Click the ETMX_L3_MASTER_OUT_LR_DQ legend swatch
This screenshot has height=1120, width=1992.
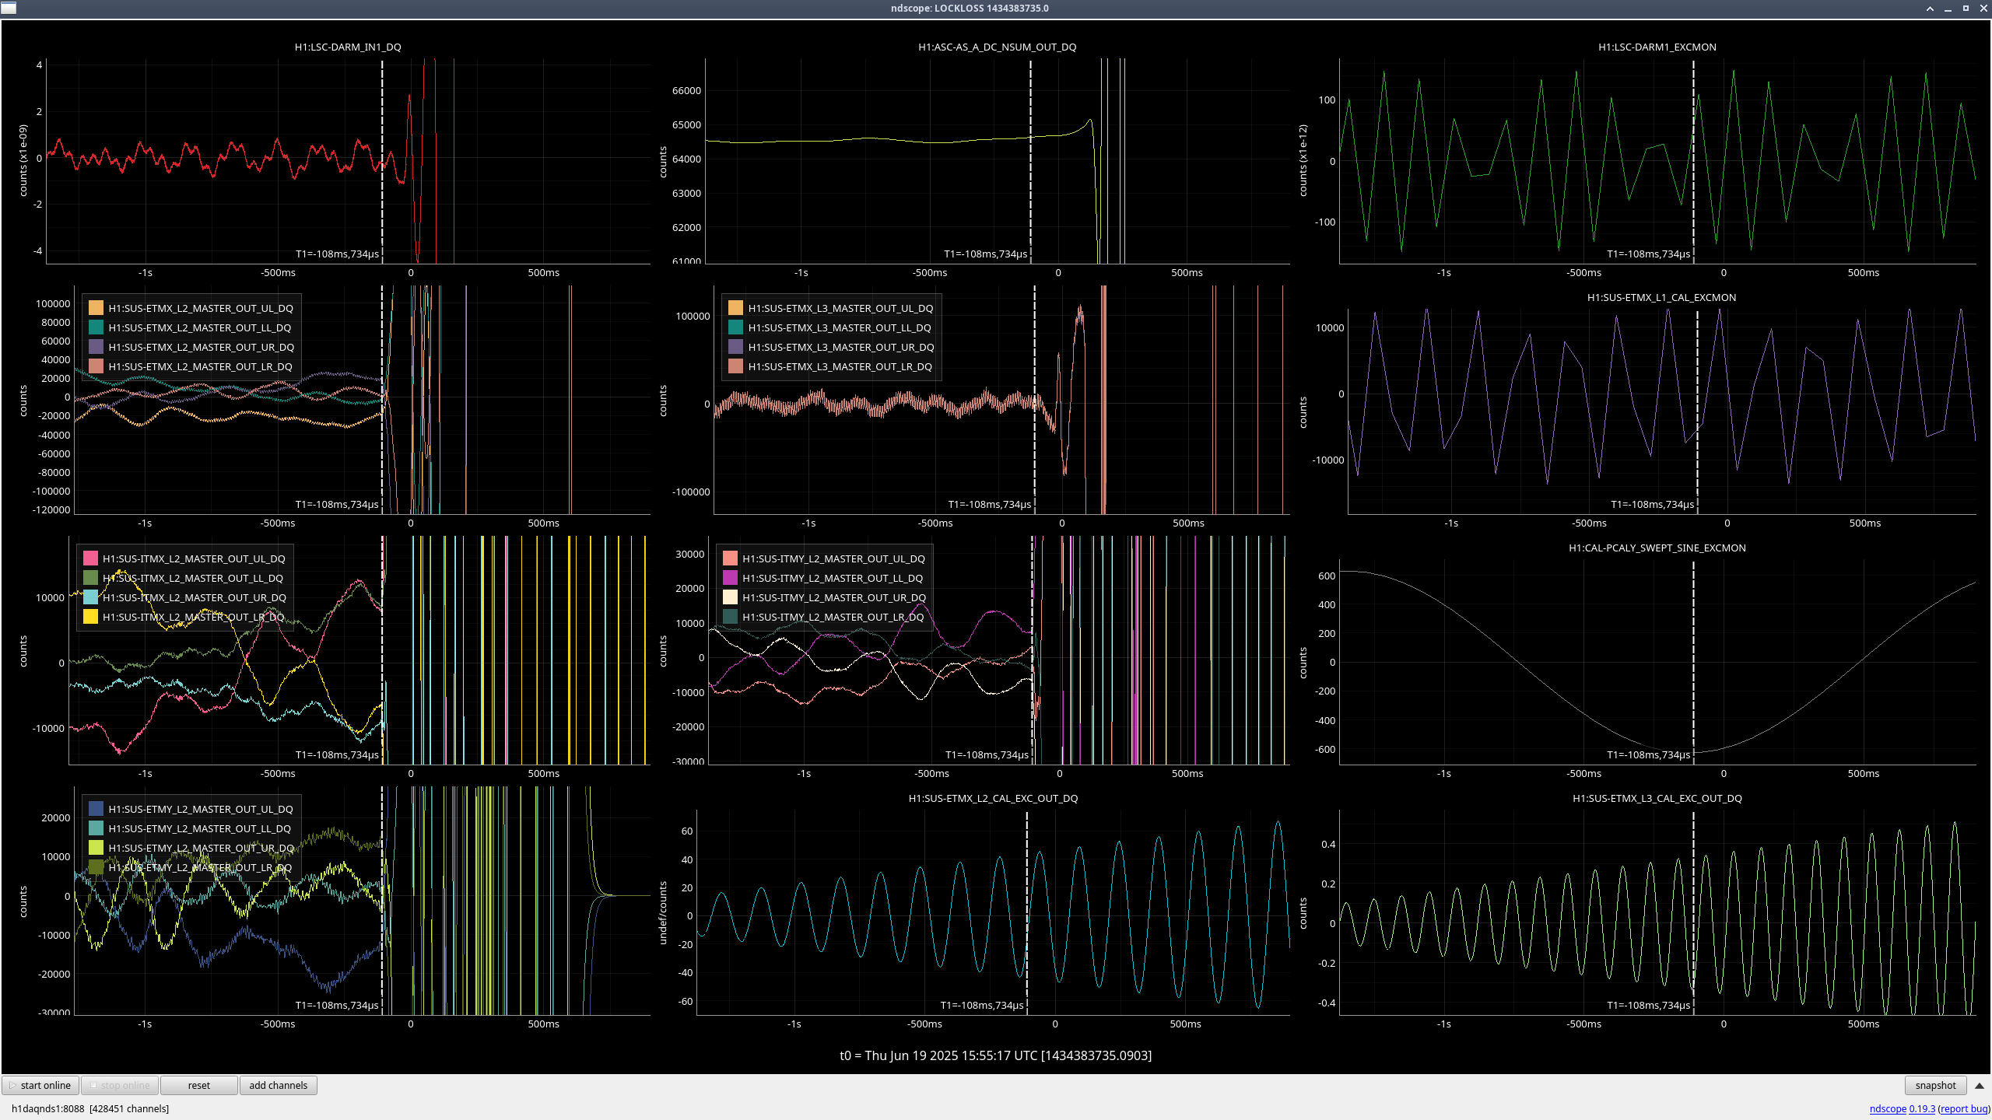(x=735, y=366)
